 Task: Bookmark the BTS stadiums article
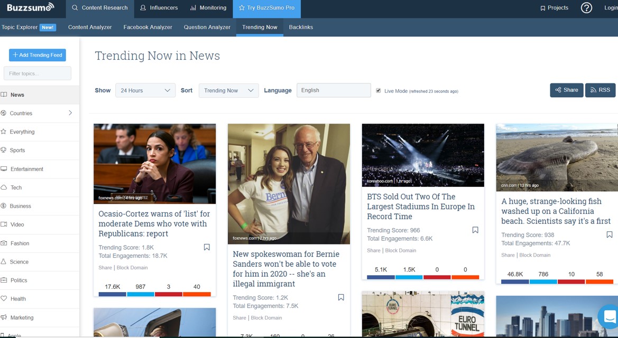(475, 230)
